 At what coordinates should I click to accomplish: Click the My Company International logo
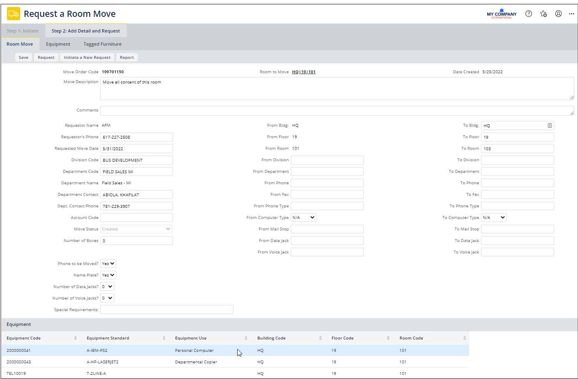pyautogui.click(x=502, y=14)
